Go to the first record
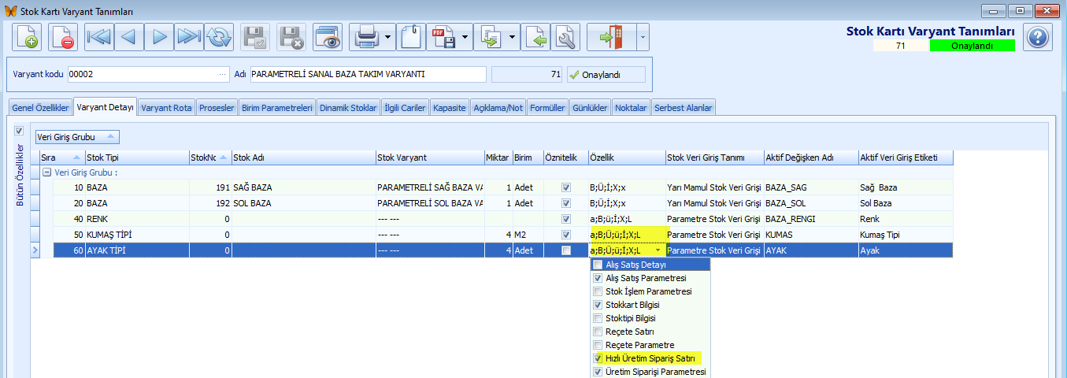 (98, 37)
